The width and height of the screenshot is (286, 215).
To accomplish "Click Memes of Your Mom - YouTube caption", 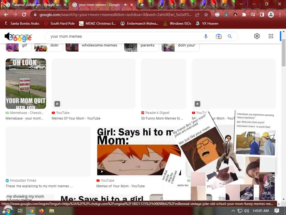I will [x=120, y=186].
